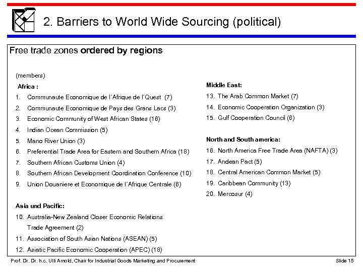Click 'Communaute Economique de l'Afrique de l'Quest (7)'
The image size is (363, 272).
pyautogui.click(x=99, y=97)
